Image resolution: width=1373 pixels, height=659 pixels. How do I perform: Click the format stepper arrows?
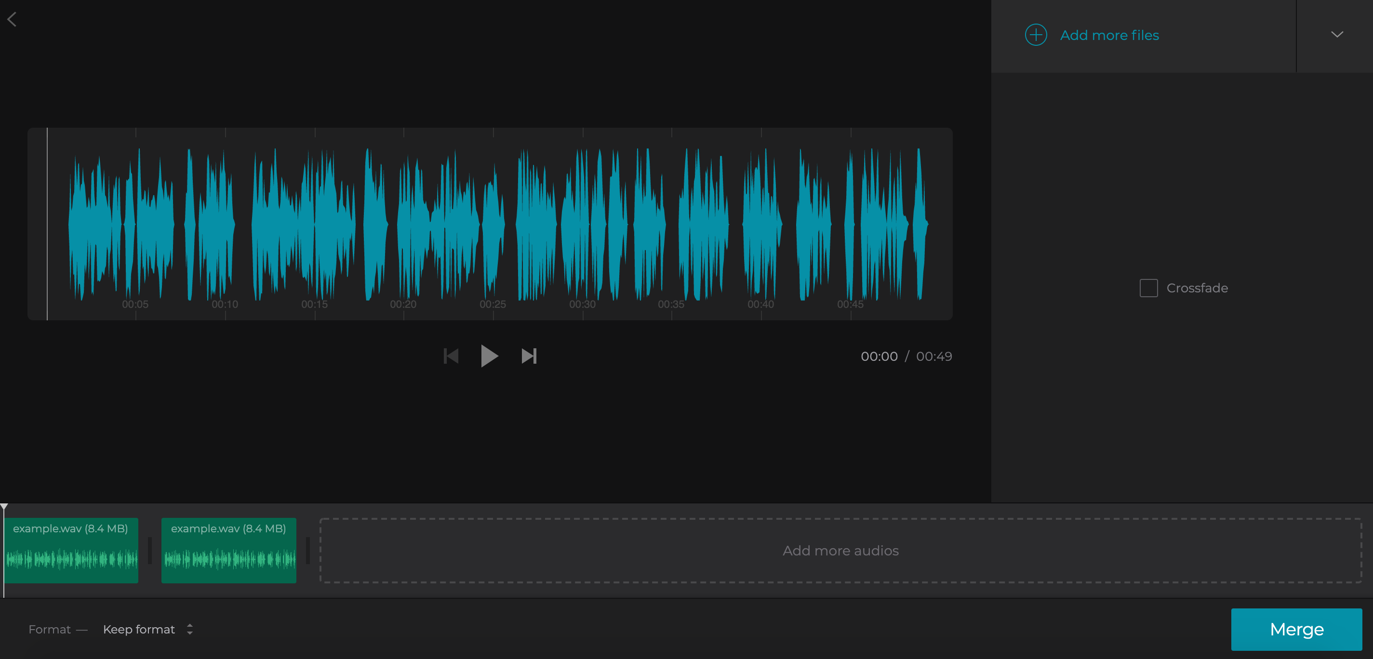(189, 629)
